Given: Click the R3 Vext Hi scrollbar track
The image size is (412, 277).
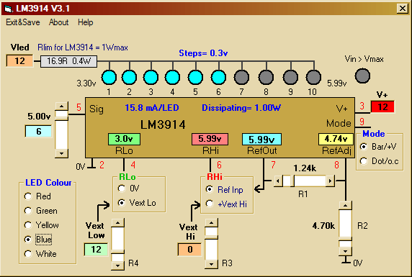Looking at the screenshot, I should (x=211, y=250).
